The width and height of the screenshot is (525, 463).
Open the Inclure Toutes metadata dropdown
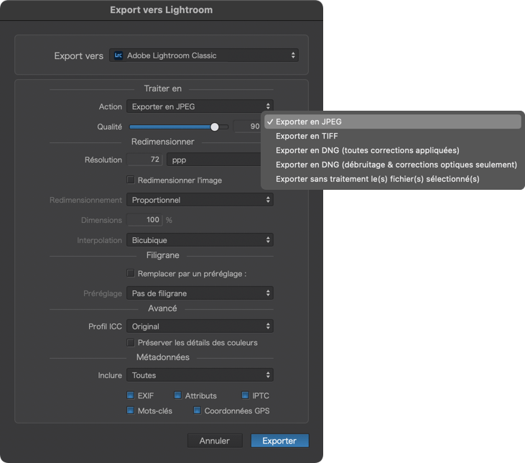pyautogui.click(x=200, y=375)
